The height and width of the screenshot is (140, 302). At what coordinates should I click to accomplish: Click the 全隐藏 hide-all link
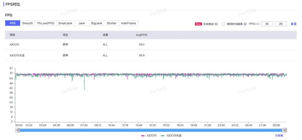click(x=279, y=136)
